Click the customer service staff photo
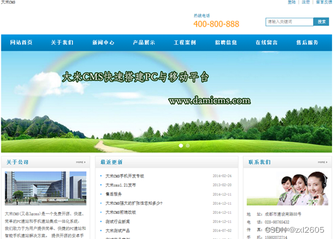The width and height of the screenshot is (334, 239). click(x=287, y=188)
